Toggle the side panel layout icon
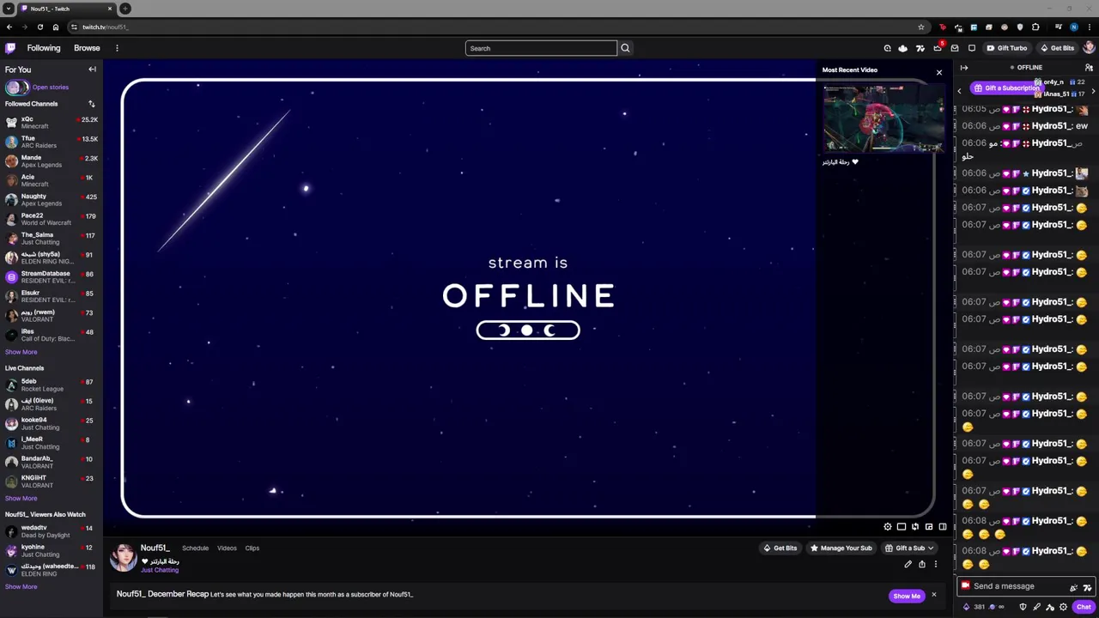Viewport: 1099px width, 618px height. tap(943, 526)
